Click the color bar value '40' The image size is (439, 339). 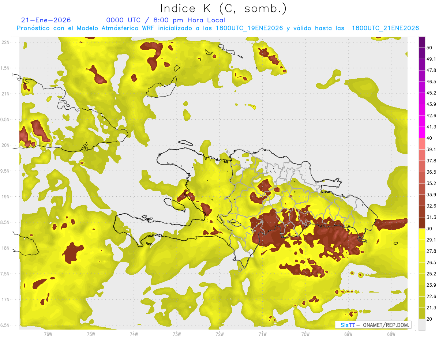(429, 138)
